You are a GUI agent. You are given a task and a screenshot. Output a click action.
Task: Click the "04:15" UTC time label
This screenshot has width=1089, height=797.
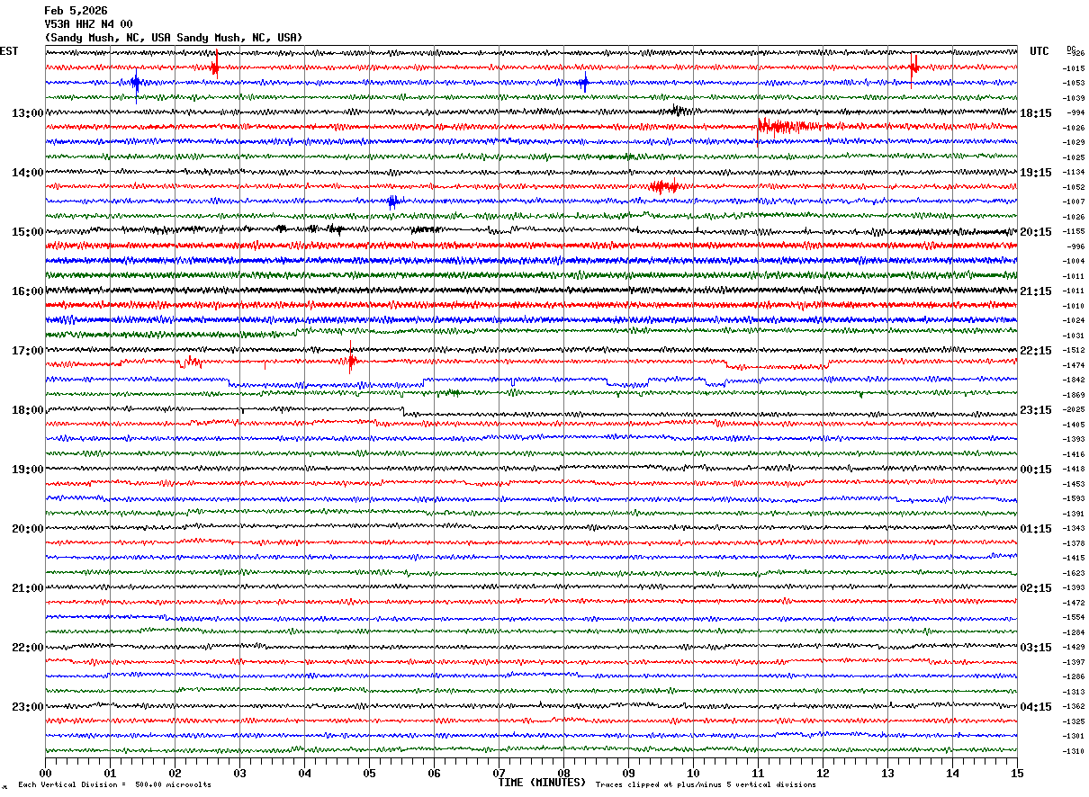[1036, 707]
